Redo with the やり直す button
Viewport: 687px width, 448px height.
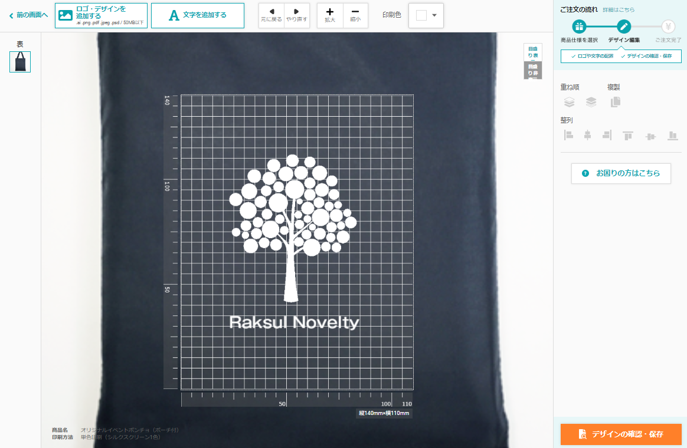click(x=297, y=16)
